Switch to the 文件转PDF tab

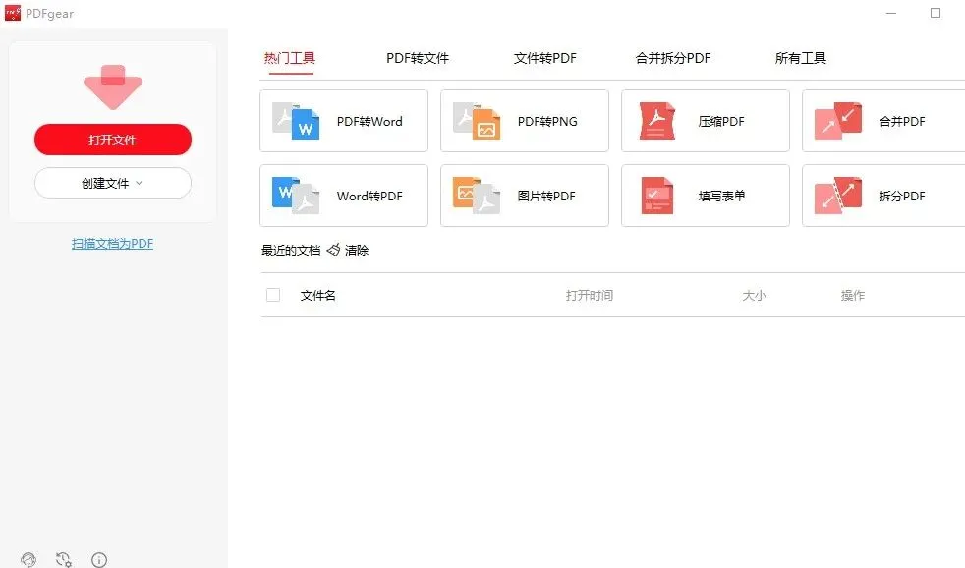pyautogui.click(x=545, y=58)
